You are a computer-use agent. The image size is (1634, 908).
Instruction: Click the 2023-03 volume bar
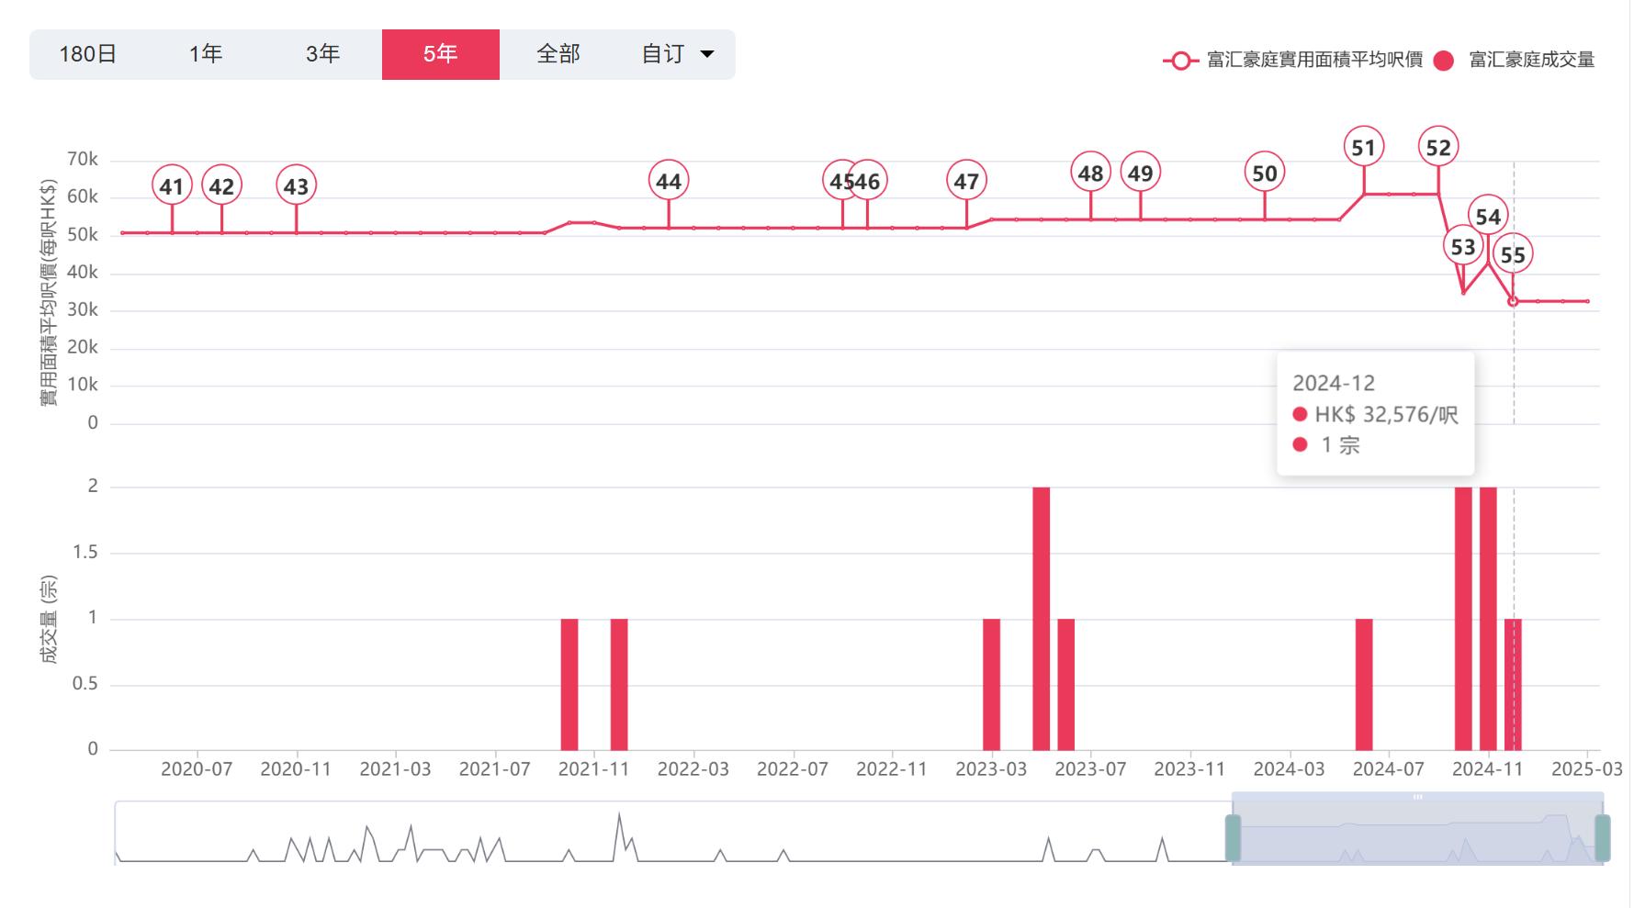[991, 684]
